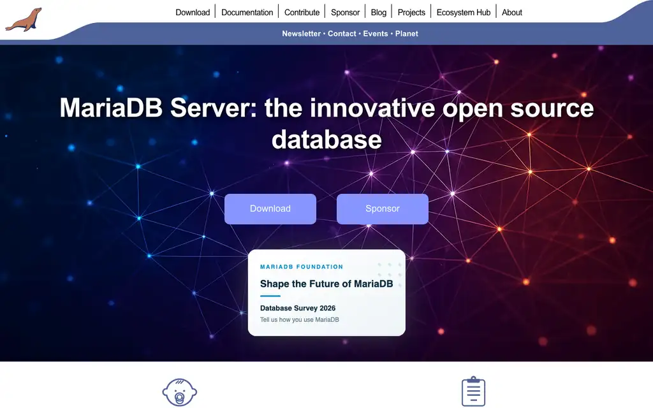Viewport: 653px width, 408px height.
Task: Follow the Planet link
Action: tap(406, 34)
